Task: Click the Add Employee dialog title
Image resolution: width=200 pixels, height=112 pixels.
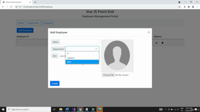Action: pyautogui.click(x=59, y=32)
